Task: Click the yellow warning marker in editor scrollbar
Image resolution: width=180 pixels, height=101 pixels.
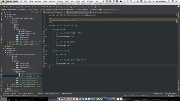Action: [177, 21]
